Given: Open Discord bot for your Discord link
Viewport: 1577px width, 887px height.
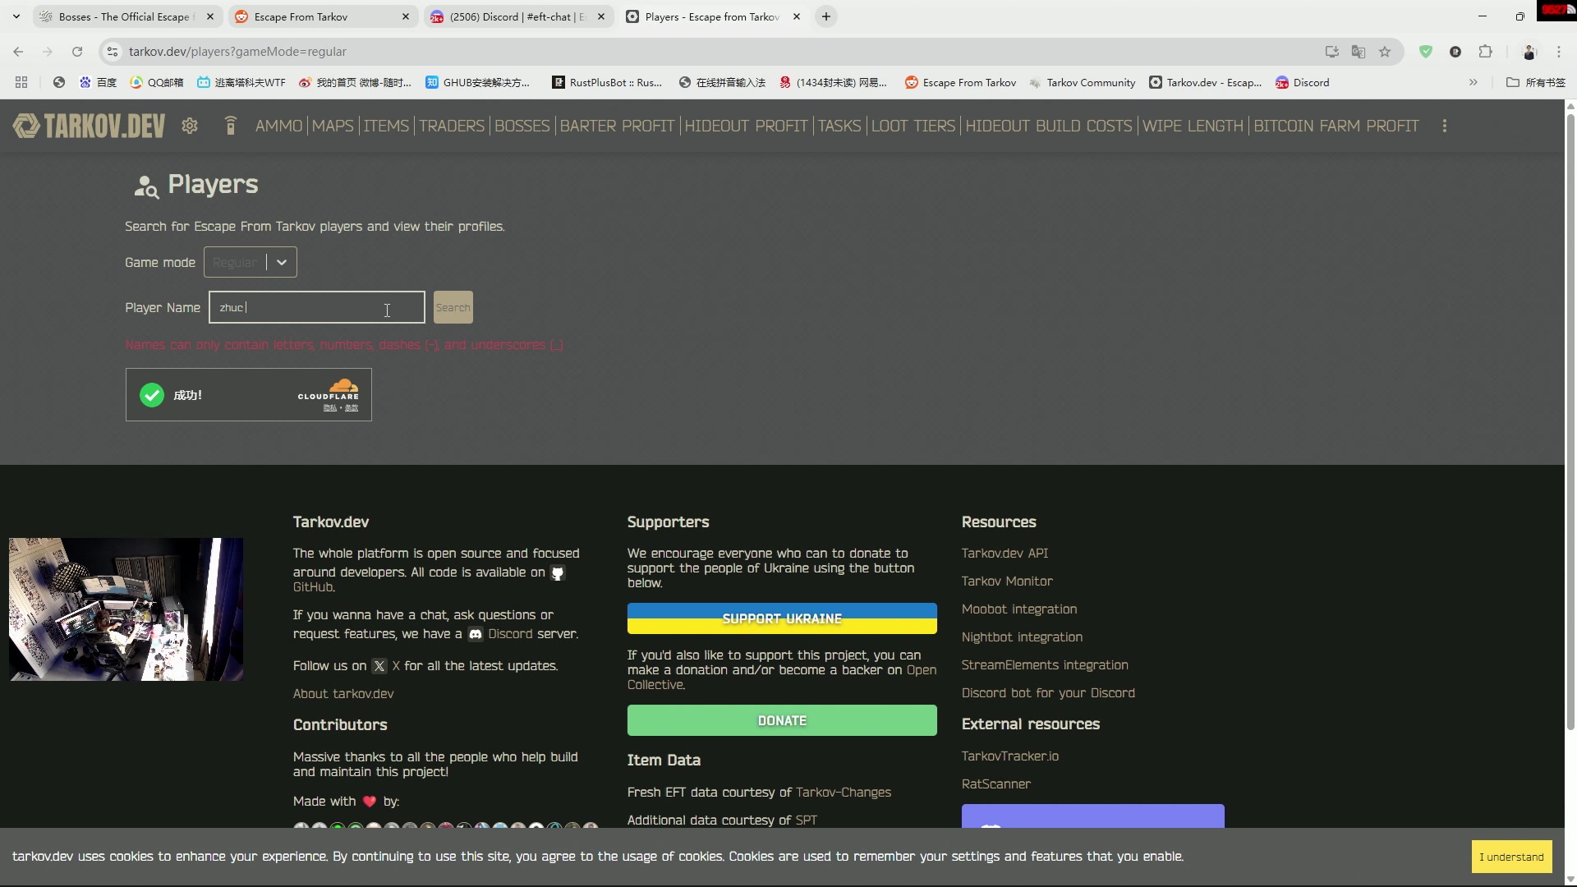Looking at the screenshot, I should coord(1048,693).
